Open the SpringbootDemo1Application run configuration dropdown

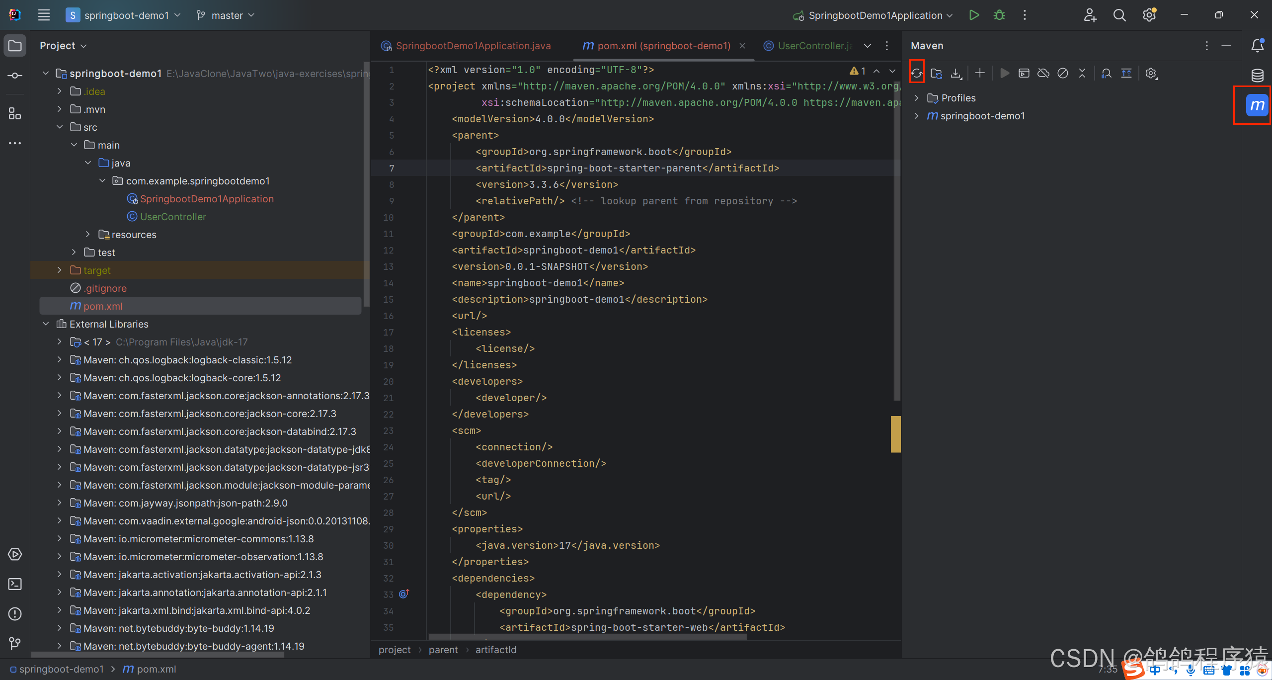click(873, 15)
